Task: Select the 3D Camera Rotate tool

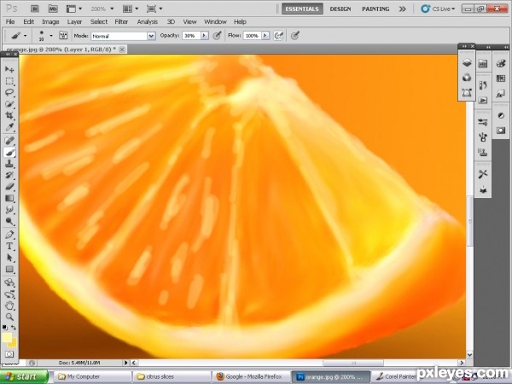Action: [x=9, y=294]
